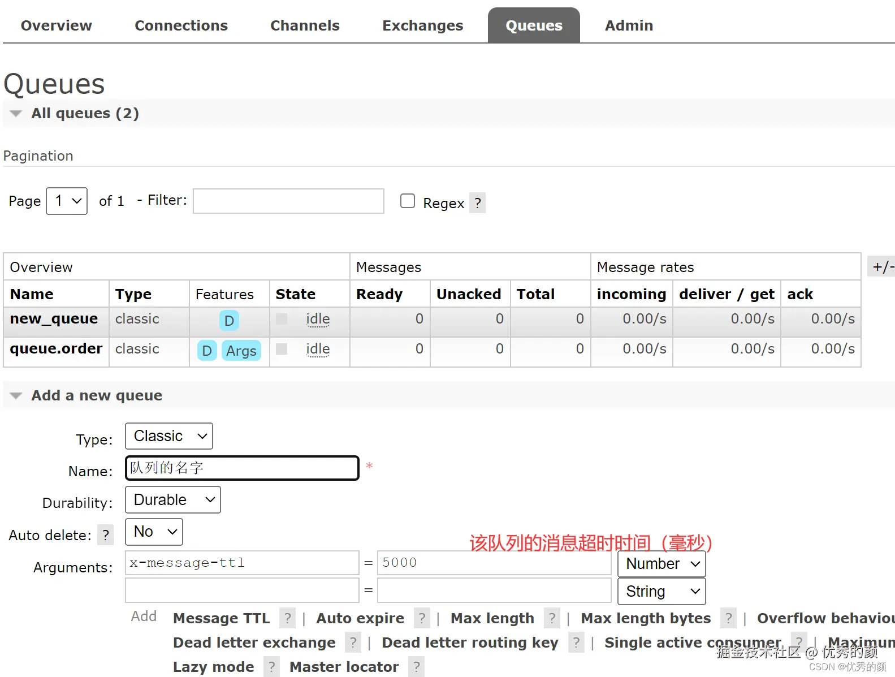Sort by the deliver / get column header
Viewport: 895px width, 677px height.
[727, 294]
